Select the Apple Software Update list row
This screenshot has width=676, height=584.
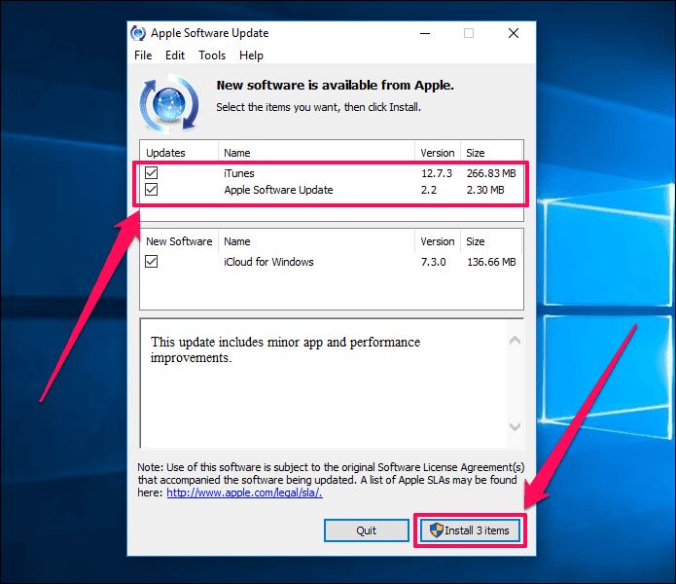[331, 190]
